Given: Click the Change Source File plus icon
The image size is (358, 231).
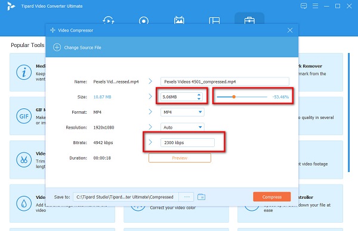Looking at the screenshot, I should tap(57, 48).
